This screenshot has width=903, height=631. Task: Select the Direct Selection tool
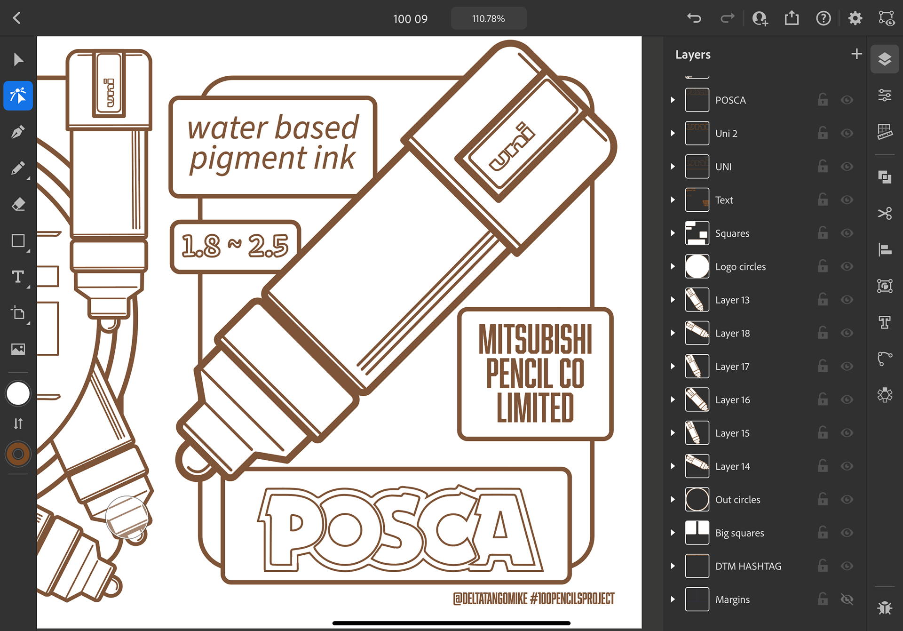click(x=18, y=96)
